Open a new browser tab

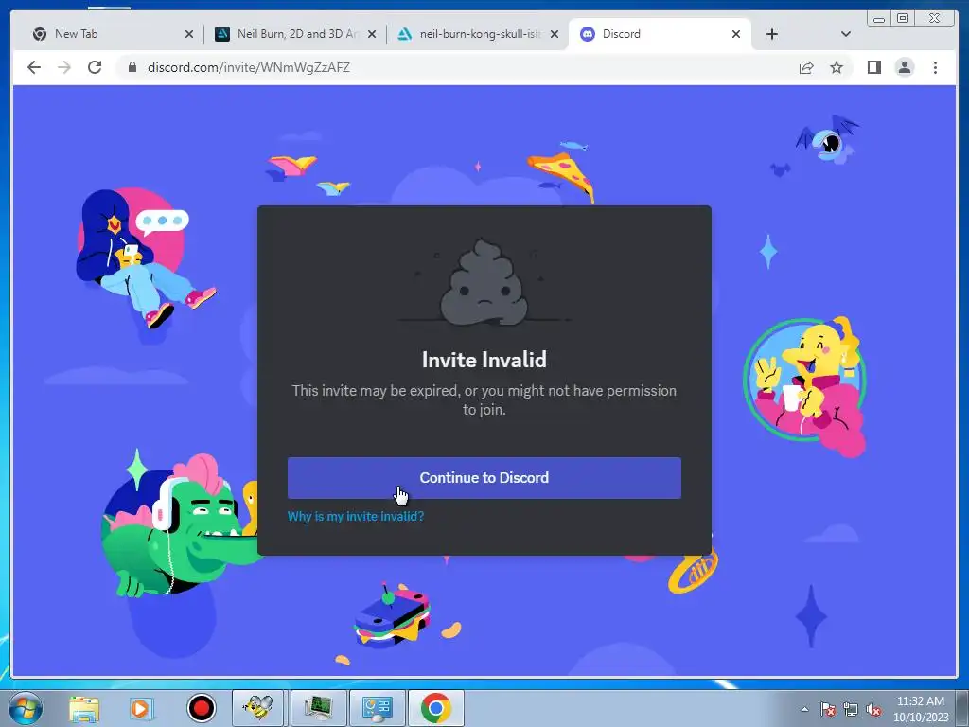[x=772, y=34]
